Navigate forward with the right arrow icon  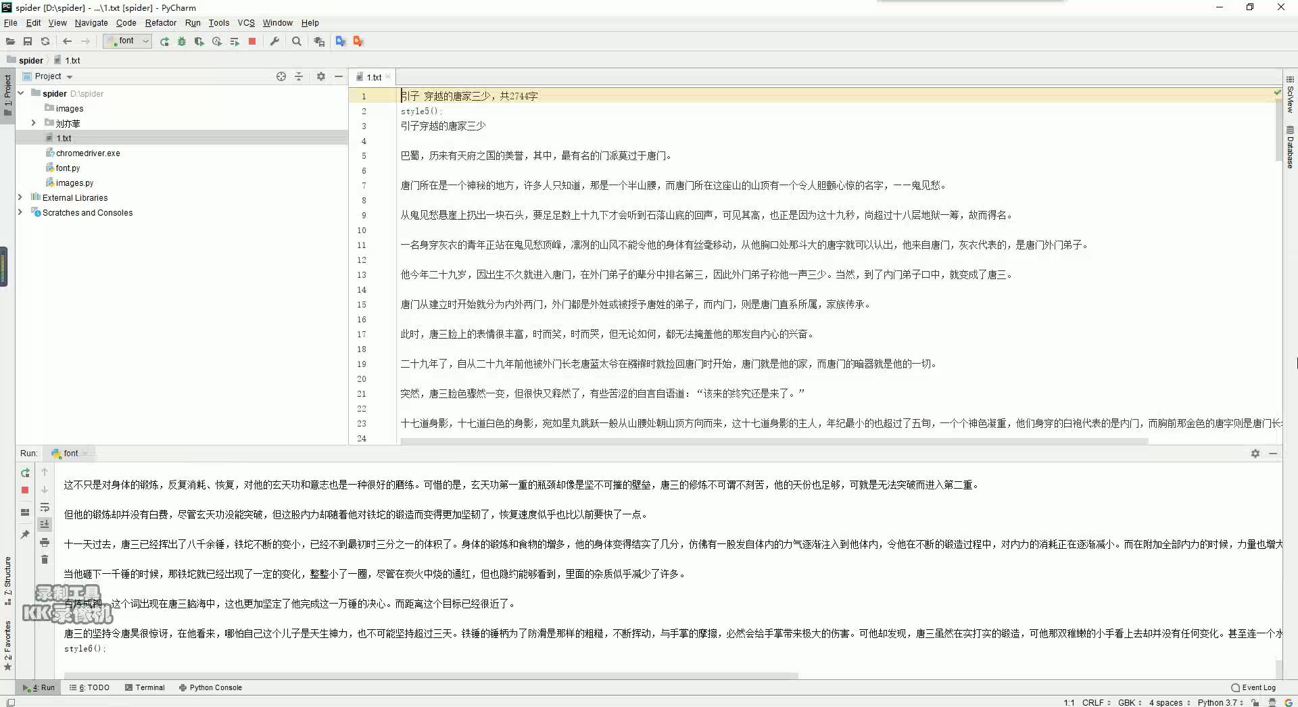(x=85, y=41)
